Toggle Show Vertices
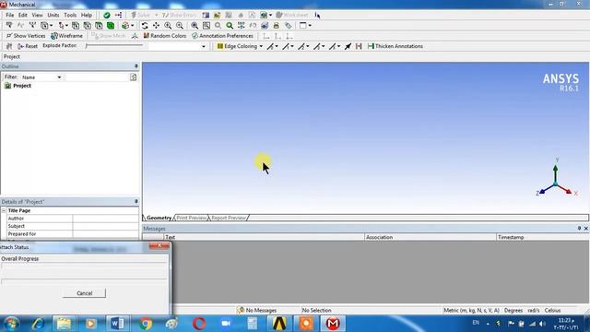Screen dimensions: 590x332 point(26,36)
